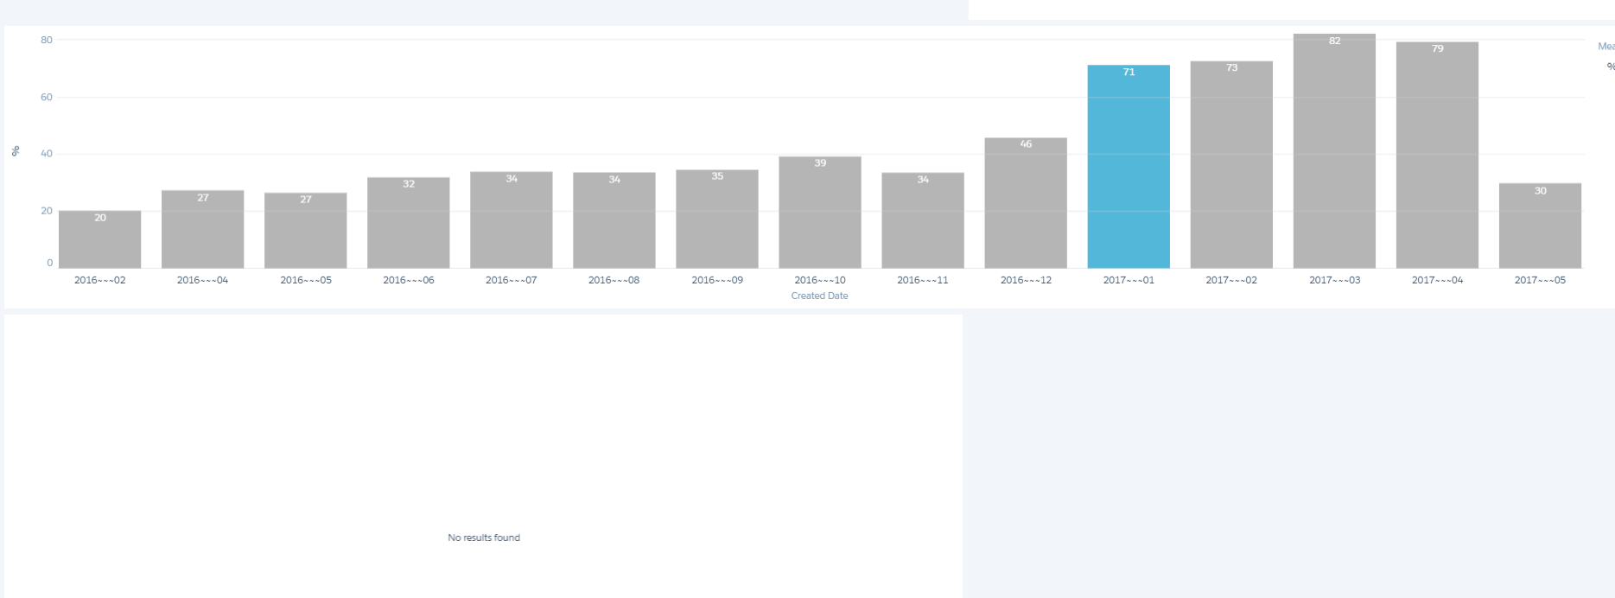Click the 0 y-axis tick label
1615x598 pixels.
tap(50, 263)
